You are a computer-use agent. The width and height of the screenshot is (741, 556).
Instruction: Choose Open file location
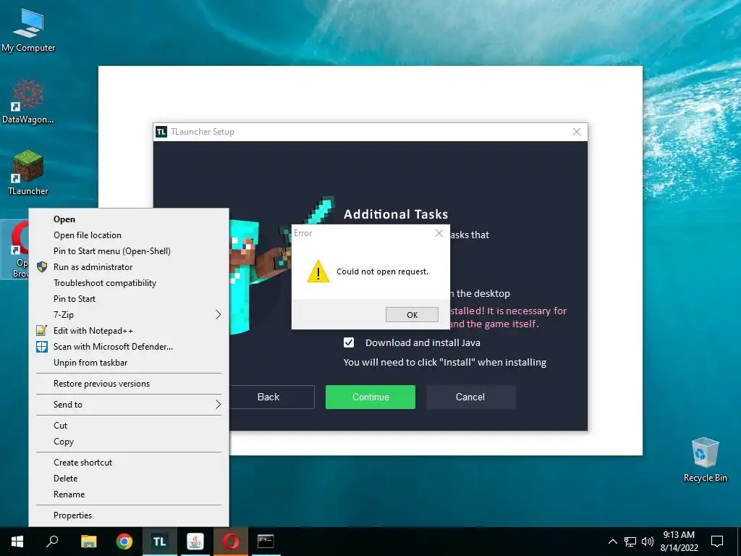(129, 235)
